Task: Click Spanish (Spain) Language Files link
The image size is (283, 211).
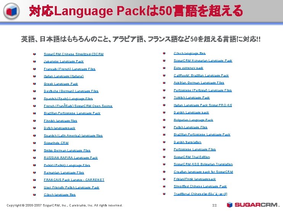Action: click(x=69, y=99)
